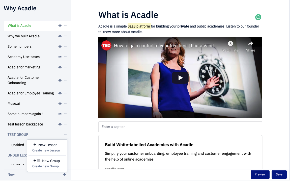This screenshot has height=181, width=290.
Task: Toggle visibility of Academy Use-cases lesson
Action: tap(60, 57)
